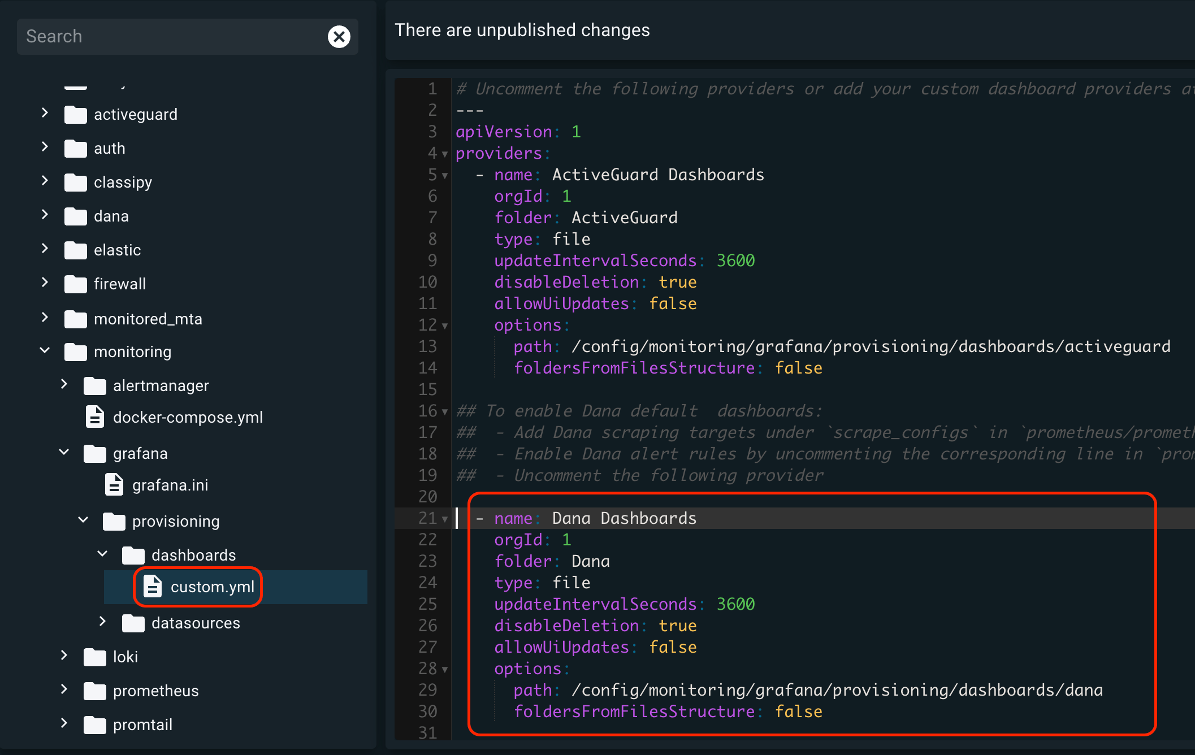Open the grafana.ini file label
Image resolution: width=1195 pixels, height=755 pixels.
[x=170, y=485]
